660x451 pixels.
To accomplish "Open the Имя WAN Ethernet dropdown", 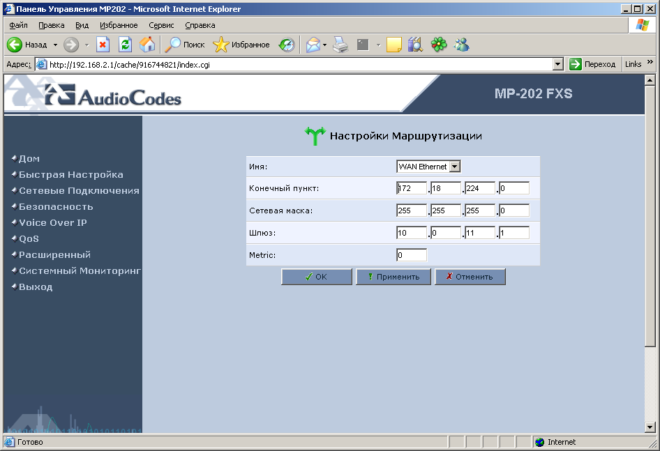I will coord(428,167).
